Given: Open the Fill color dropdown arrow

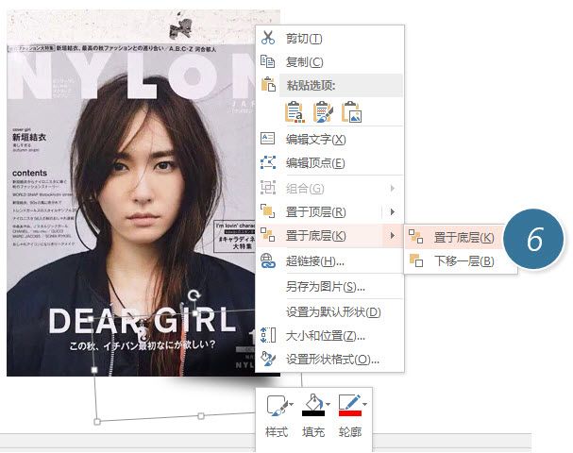Looking at the screenshot, I should click(x=328, y=404).
